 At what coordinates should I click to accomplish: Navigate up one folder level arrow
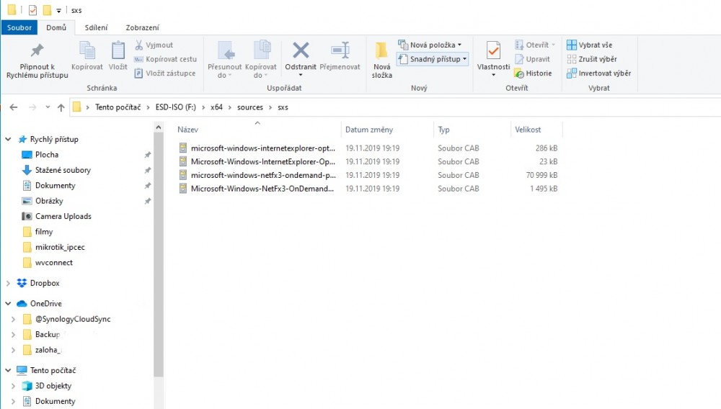point(61,107)
